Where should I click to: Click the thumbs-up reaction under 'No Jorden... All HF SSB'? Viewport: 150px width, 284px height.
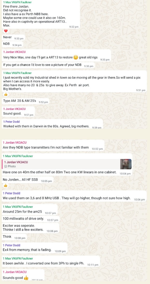pyautogui.click(x=5, y=185)
